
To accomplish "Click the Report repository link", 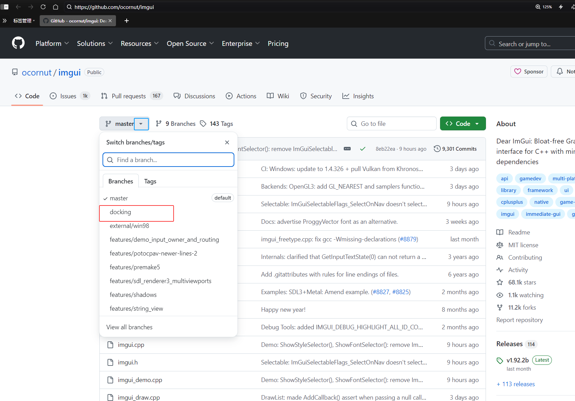I will (519, 320).
